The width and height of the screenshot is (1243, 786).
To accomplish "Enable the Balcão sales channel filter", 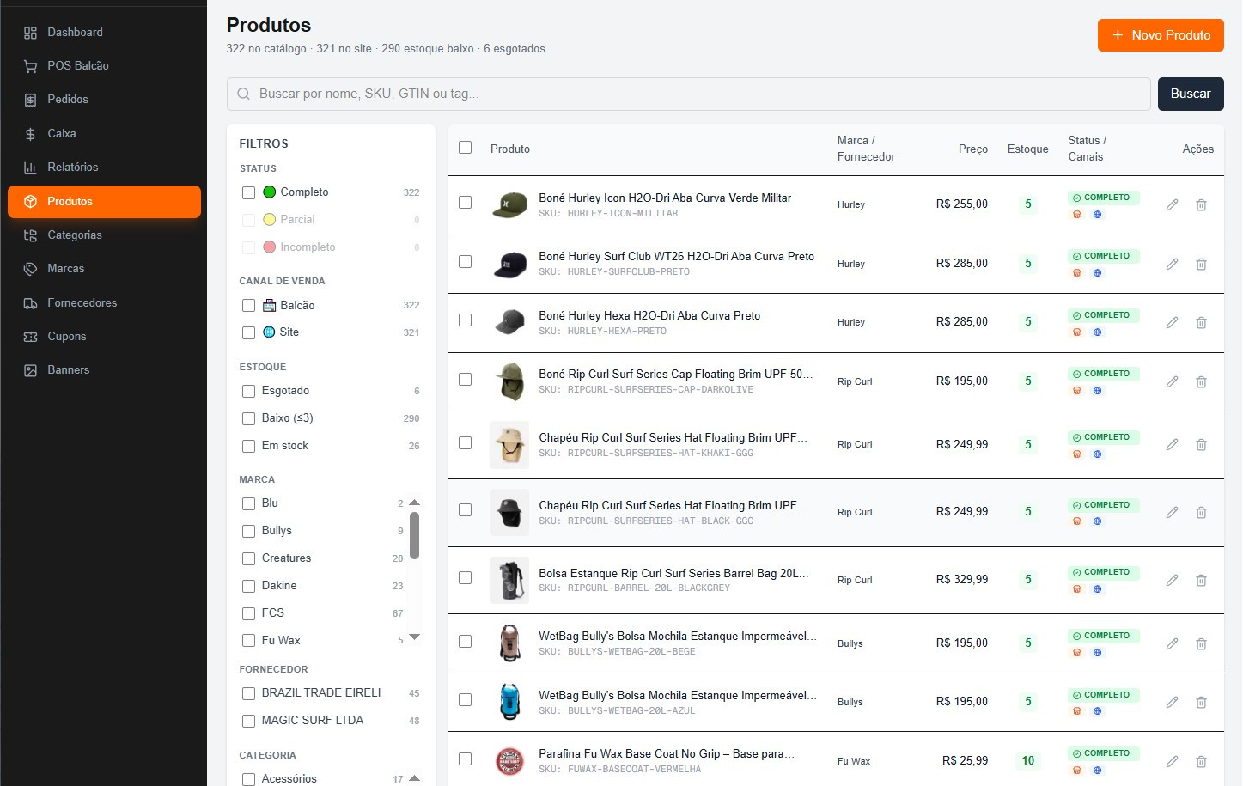I will pos(248,306).
